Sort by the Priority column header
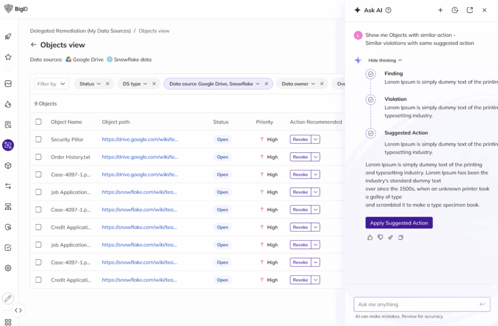Screen dimensions: 498x326 [265, 122]
